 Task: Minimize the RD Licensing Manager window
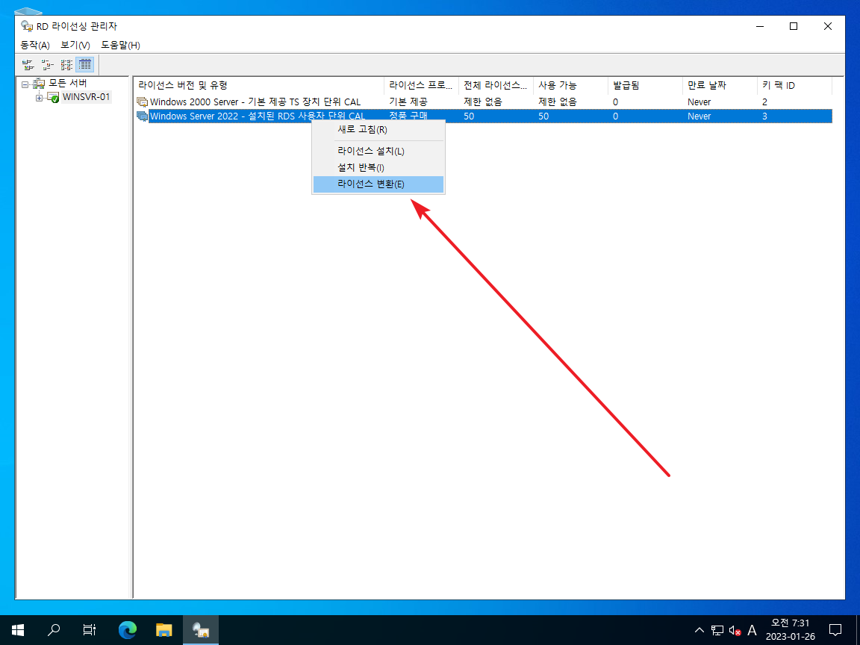tap(760, 26)
